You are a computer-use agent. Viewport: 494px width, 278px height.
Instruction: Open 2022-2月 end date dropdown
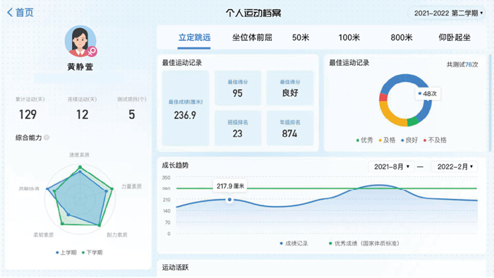coord(454,167)
